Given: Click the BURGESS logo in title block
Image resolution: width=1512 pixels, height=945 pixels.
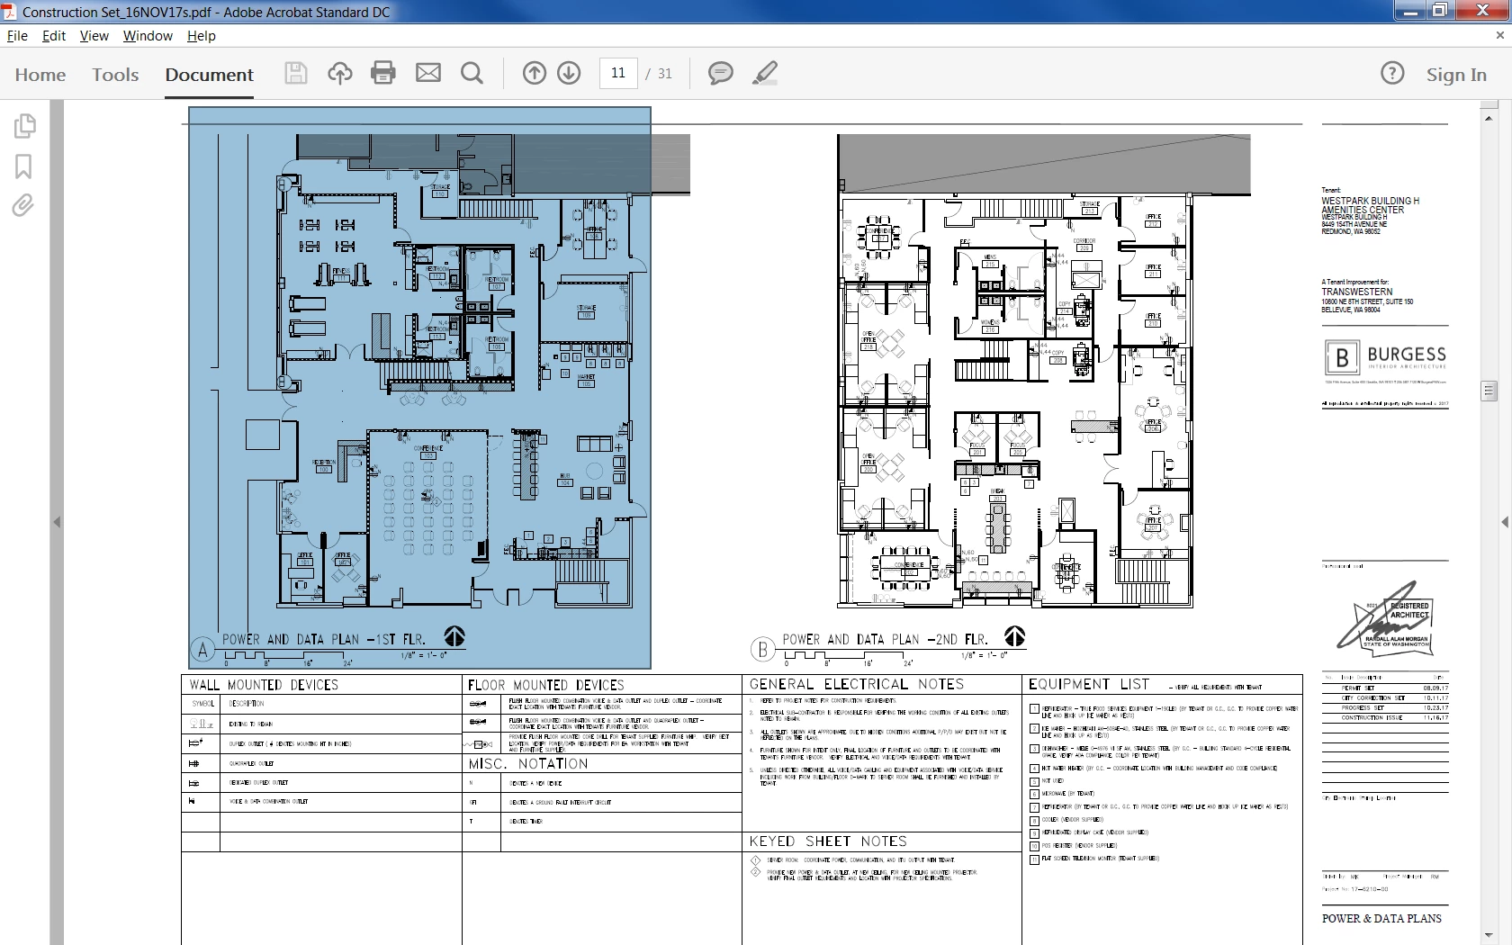Looking at the screenshot, I should 1385,358.
